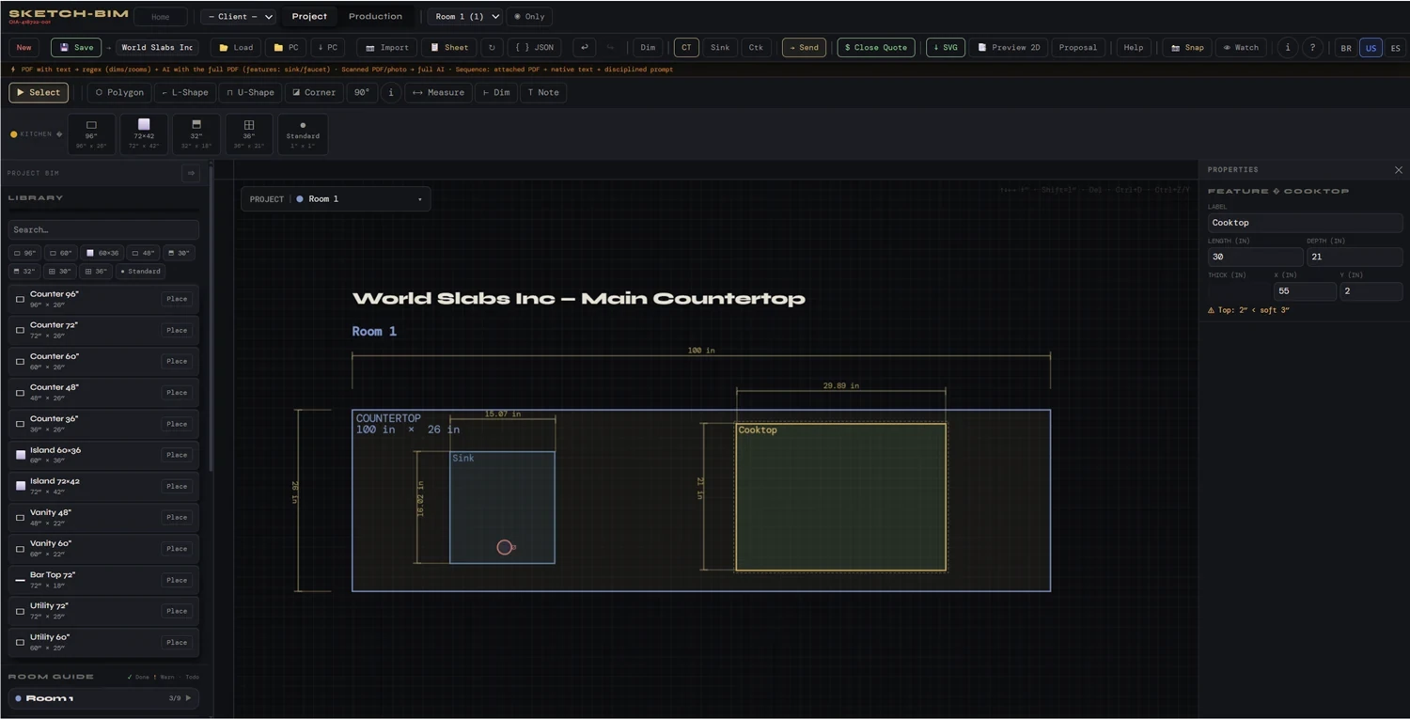Viewport: 1410px width, 719px height.
Task: Download the SVG export
Action: [946, 47]
